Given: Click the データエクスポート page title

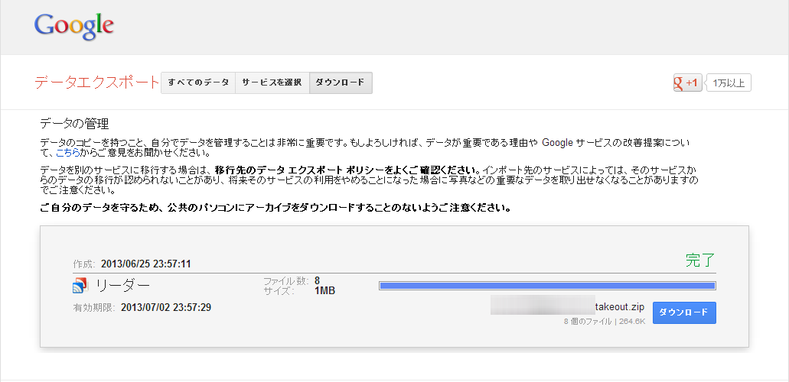Looking at the screenshot, I should pos(97,83).
